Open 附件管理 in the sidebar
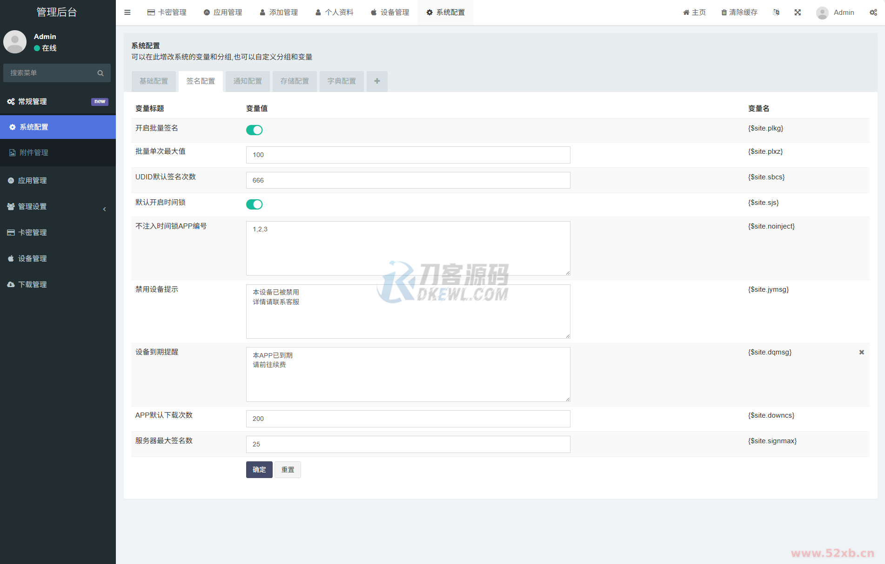The width and height of the screenshot is (885, 564). click(x=34, y=153)
